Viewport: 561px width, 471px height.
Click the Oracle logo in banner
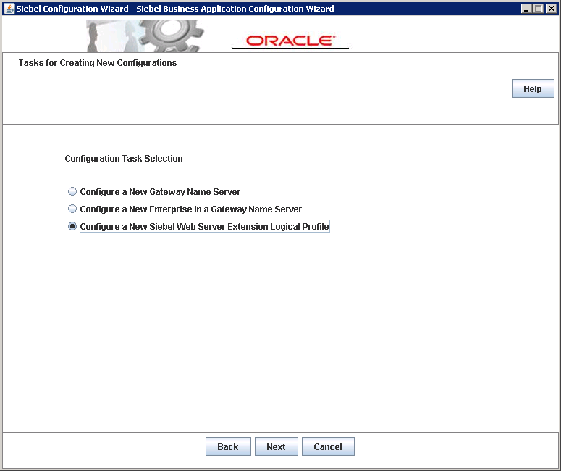290,41
